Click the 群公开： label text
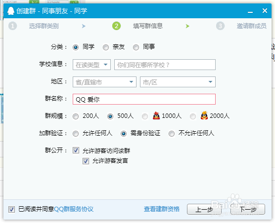This screenshot has height=223, width=275. (56, 150)
